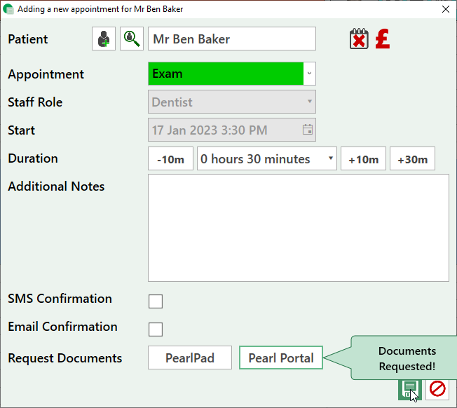457x408 pixels.
Task: Request documents via PearlPad
Action: (189, 358)
